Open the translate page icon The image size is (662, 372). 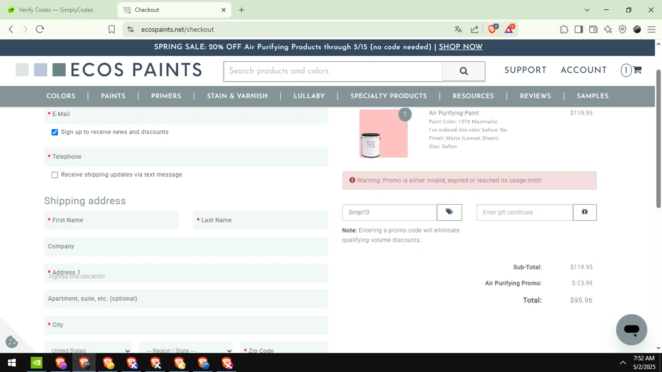[x=458, y=29]
